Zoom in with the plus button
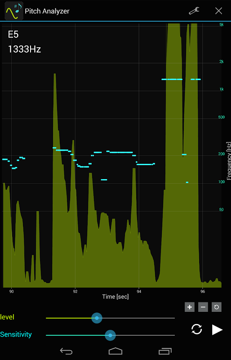231x360 pixels. tap(190, 307)
